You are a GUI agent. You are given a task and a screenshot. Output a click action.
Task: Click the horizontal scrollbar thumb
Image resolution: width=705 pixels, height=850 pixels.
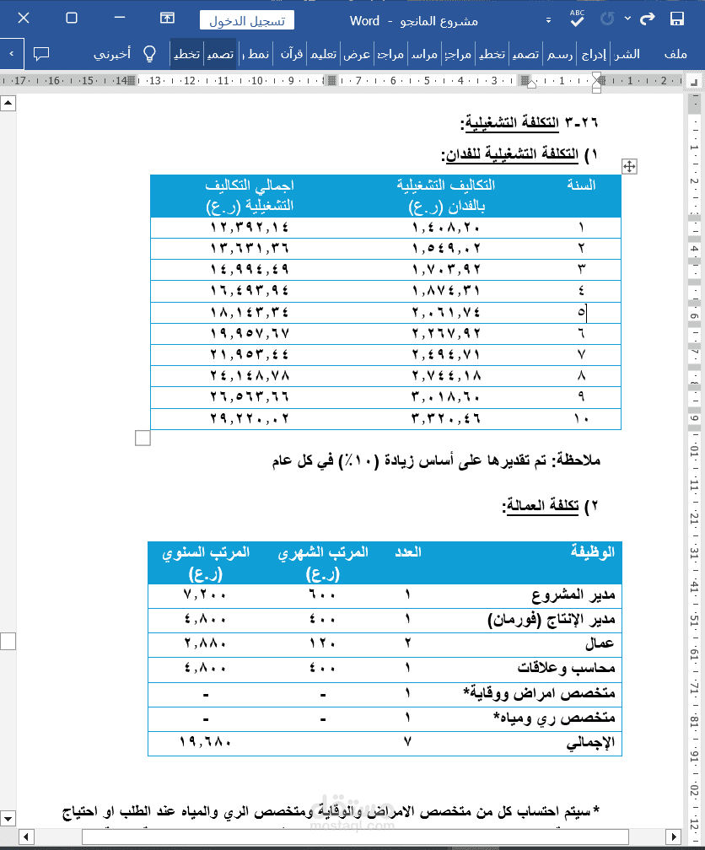[355, 837]
